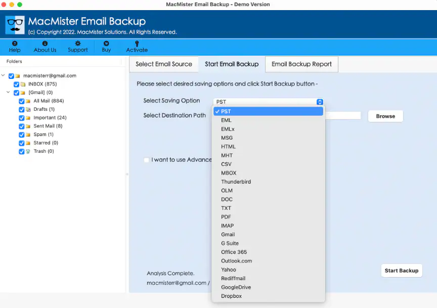The image size is (437, 308).
Task: Uncheck the Sent Mail (8) checkbox
Action: coord(21,126)
